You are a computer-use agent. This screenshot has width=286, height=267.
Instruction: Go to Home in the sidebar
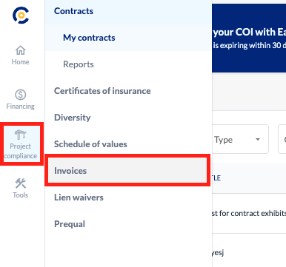[20, 55]
